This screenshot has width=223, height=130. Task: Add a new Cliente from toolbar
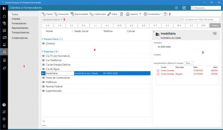pyautogui.click(x=47, y=14)
